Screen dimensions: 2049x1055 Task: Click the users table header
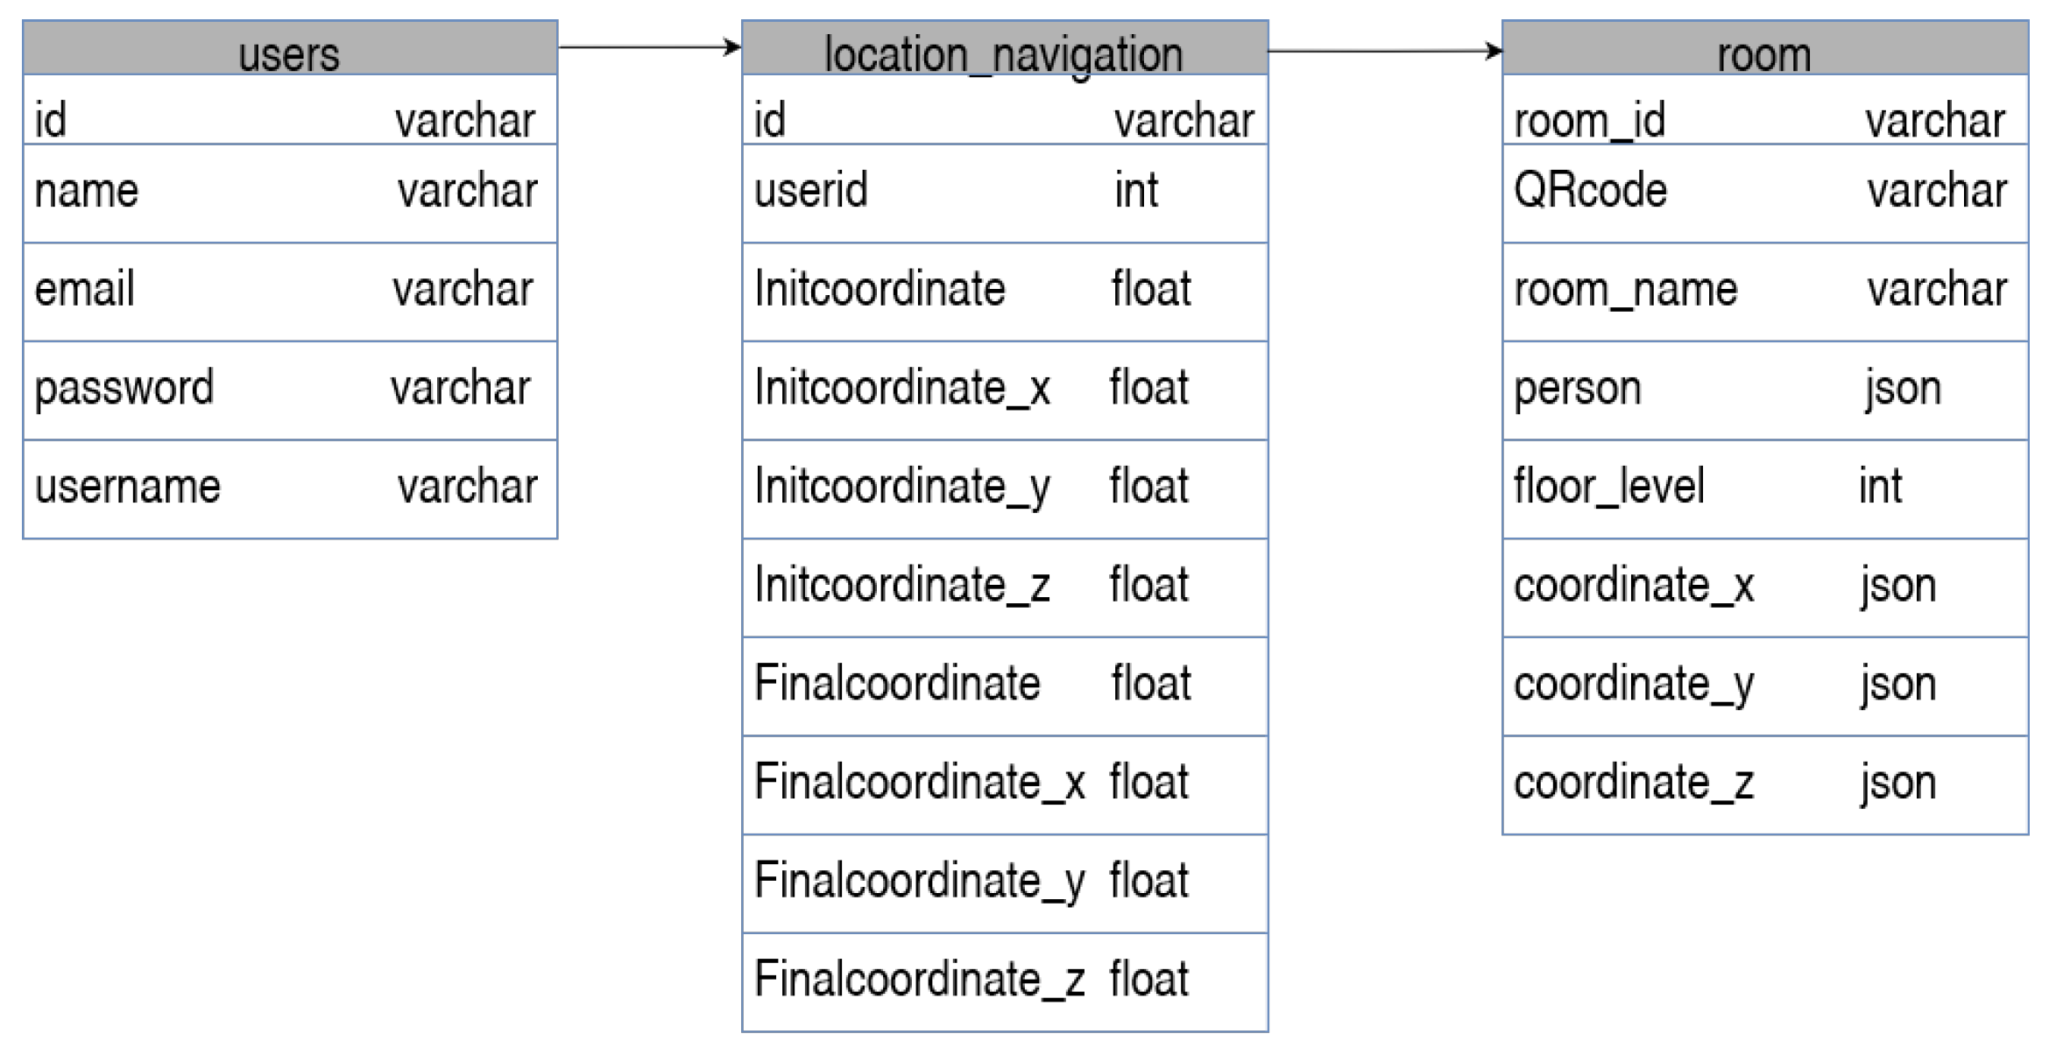(290, 50)
